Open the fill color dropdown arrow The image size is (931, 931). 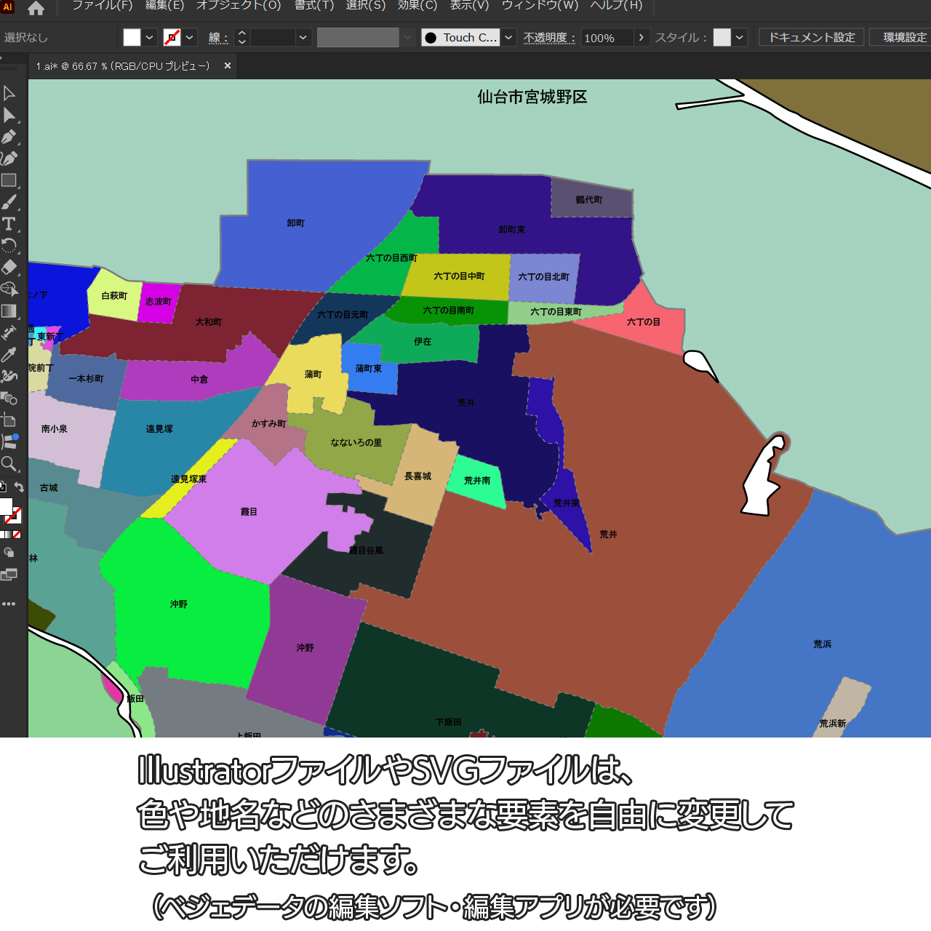pyautogui.click(x=149, y=38)
